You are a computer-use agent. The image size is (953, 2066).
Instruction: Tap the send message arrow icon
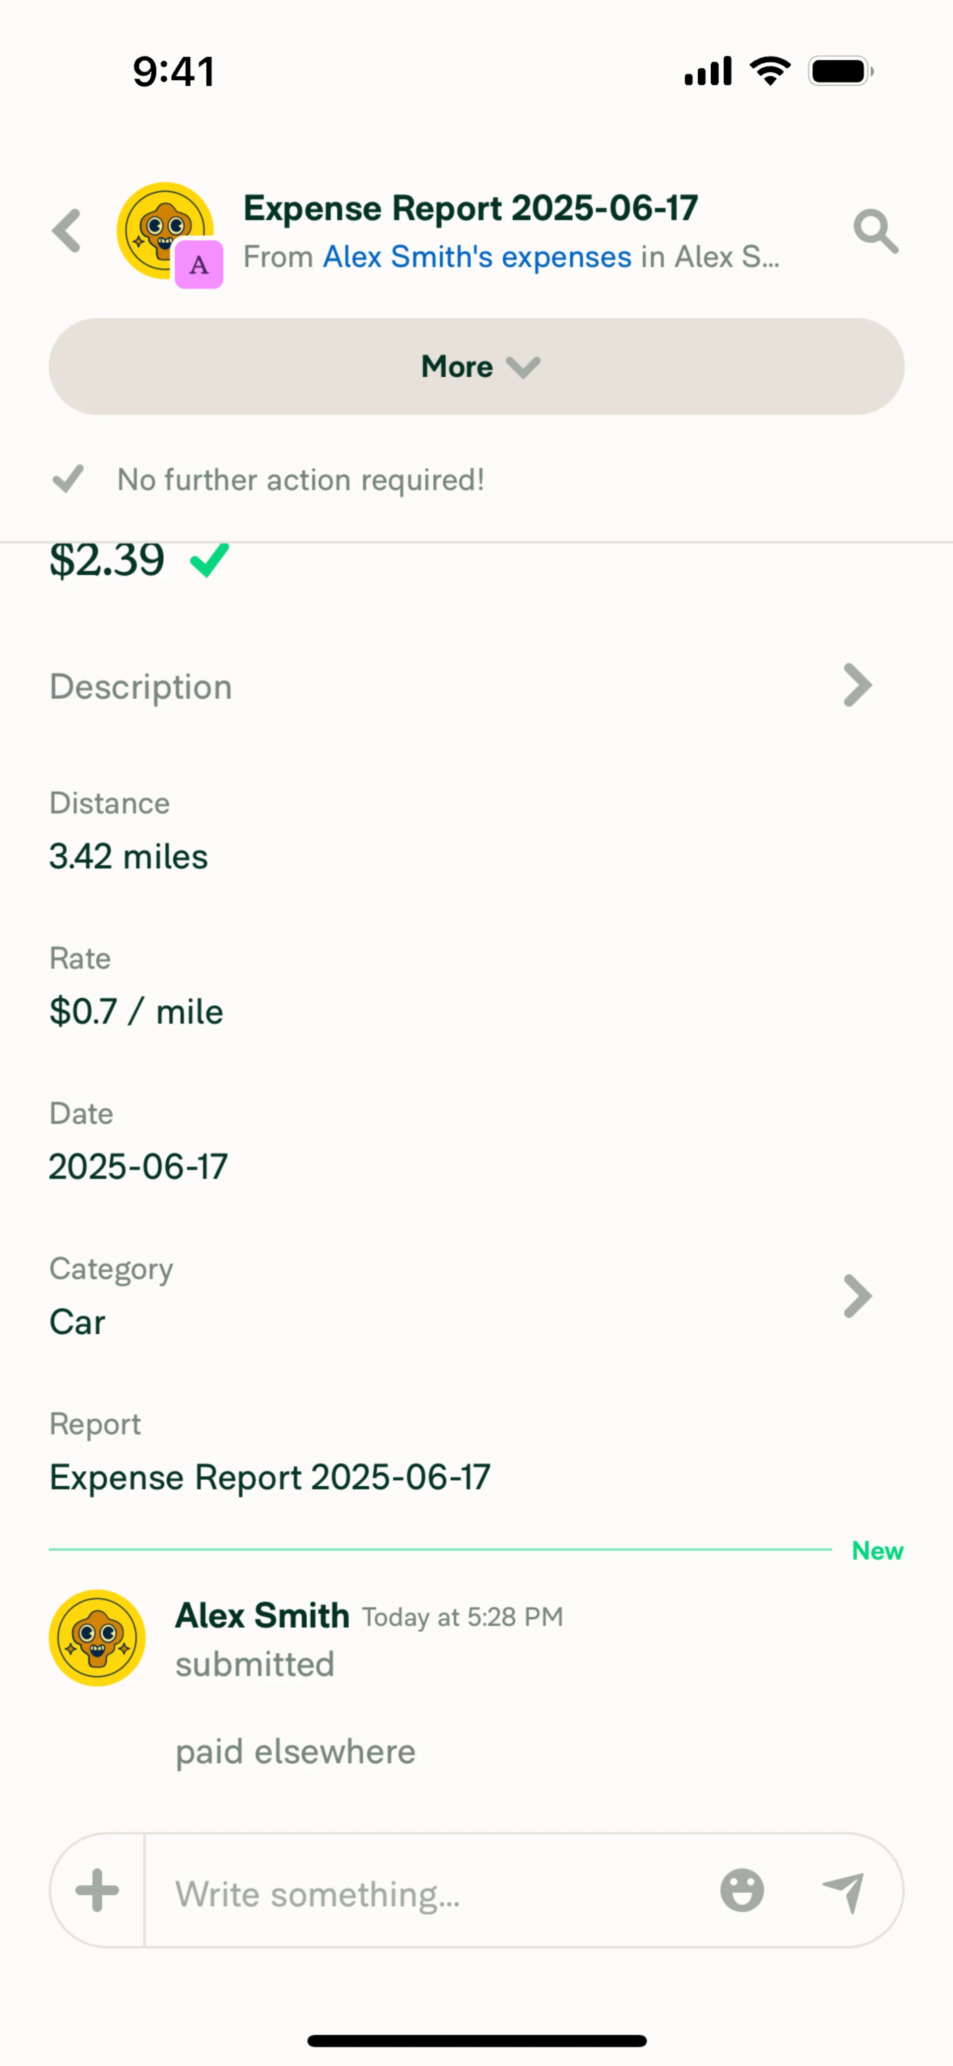click(844, 1891)
